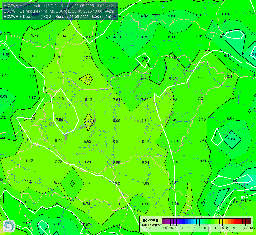This screenshot has width=256, height=235.
Task: Select the ECMWF-E Dew point 2m layer title
Action: (57, 17)
